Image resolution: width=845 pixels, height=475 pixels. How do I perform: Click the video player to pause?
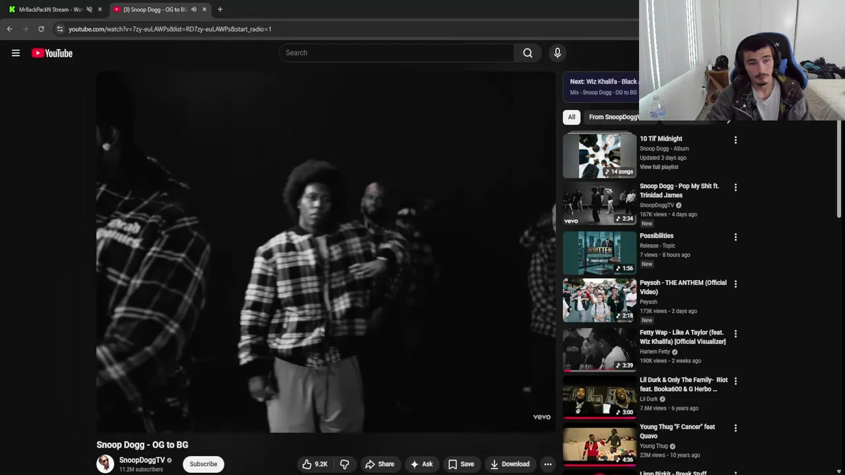click(326, 253)
